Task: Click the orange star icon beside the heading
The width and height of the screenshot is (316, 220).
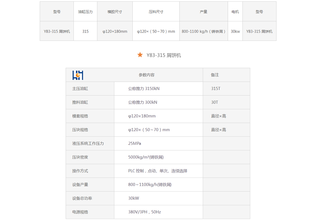Action: (x=140, y=55)
